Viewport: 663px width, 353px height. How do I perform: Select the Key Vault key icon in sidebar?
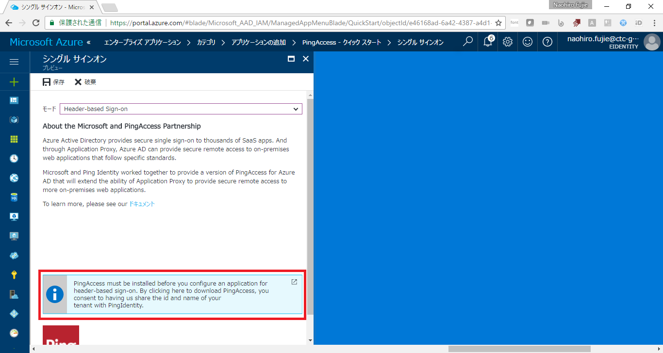(x=14, y=274)
